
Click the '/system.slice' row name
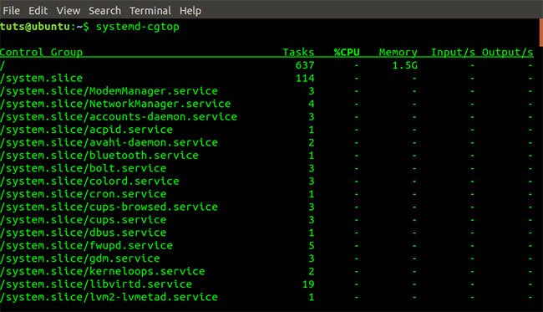pyautogui.click(x=41, y=78)
